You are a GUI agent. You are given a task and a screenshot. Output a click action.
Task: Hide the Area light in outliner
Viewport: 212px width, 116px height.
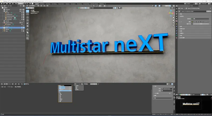pyautogui.click(x=22, y=13)
